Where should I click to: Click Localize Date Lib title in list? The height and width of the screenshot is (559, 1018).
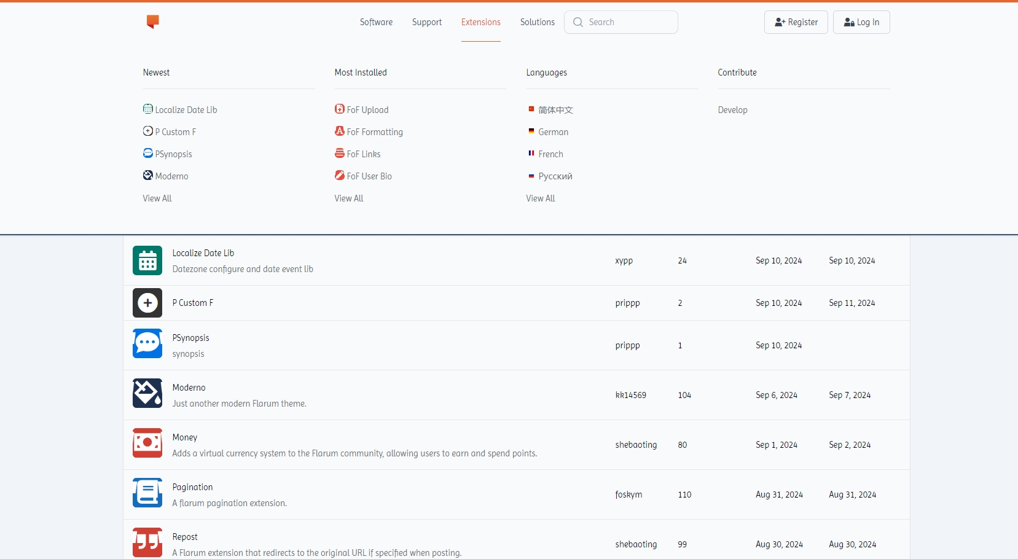203,253
